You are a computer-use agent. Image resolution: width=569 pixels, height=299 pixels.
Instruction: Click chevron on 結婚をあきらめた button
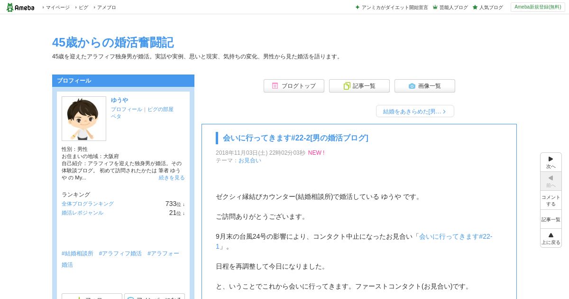click(444, 112)
